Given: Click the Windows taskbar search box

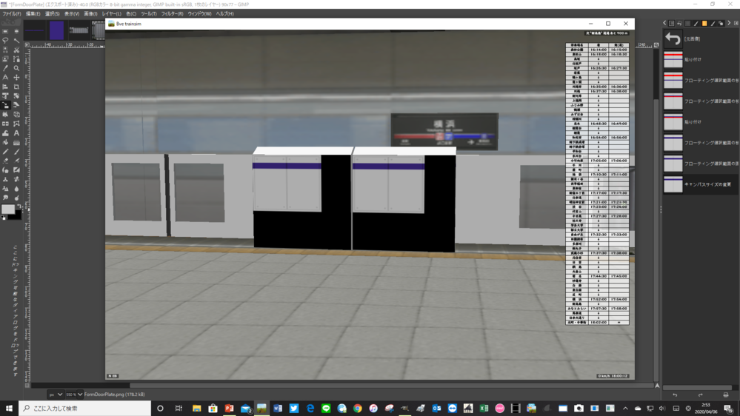Looking at the screenshot, I should click(85, 408).
